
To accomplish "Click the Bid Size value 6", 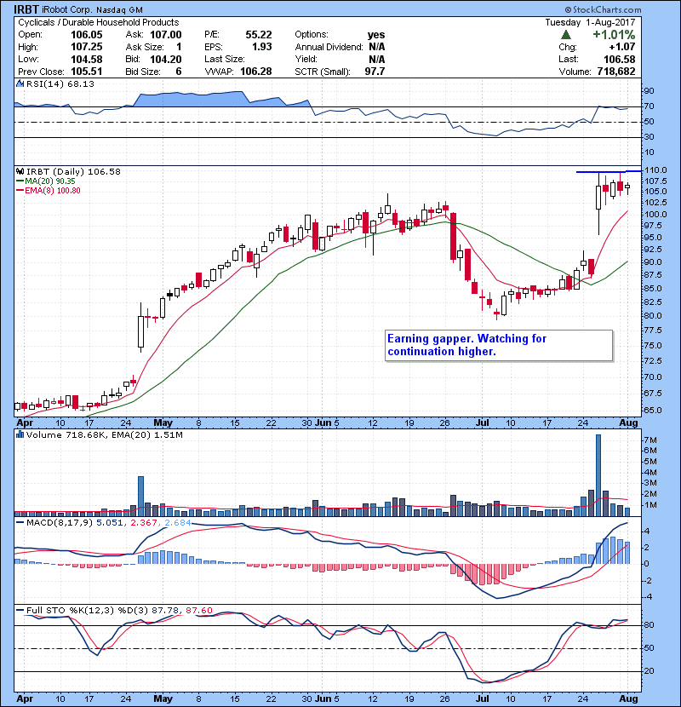I will (x=179, y=72).
